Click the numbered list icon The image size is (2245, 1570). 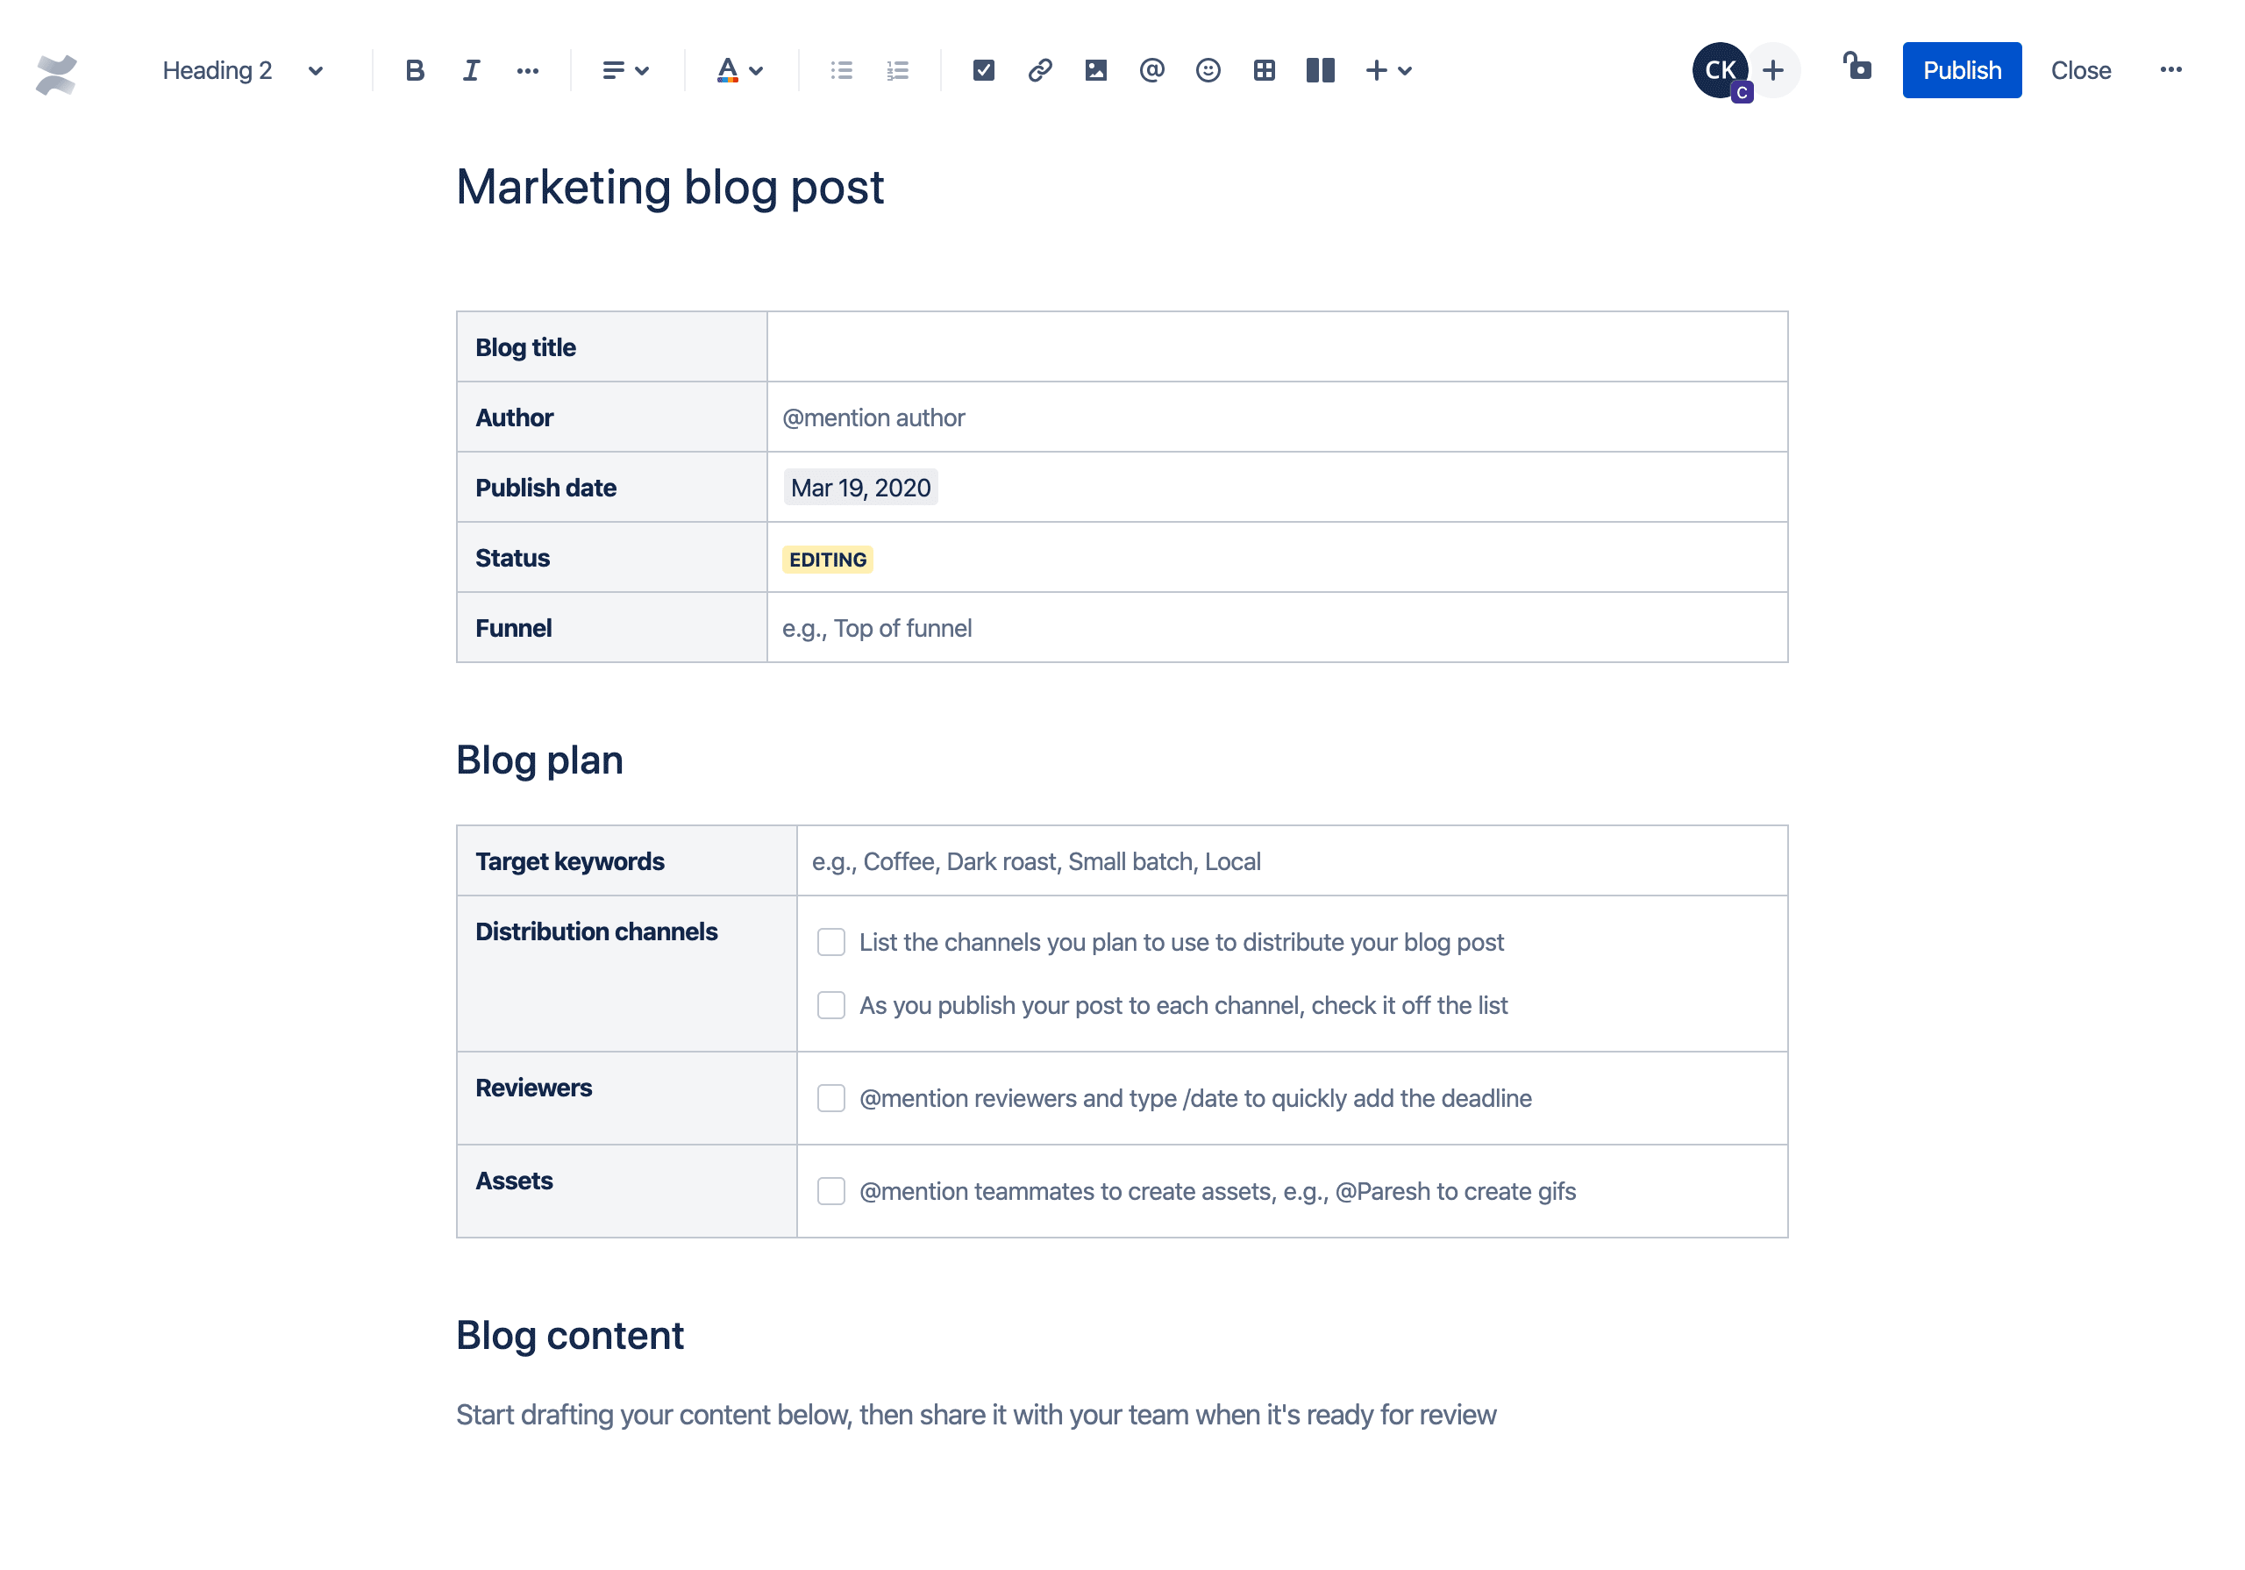[x=897, y=70]
